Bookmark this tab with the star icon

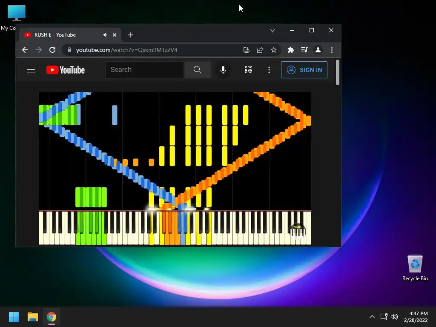(x=274, y=50)
